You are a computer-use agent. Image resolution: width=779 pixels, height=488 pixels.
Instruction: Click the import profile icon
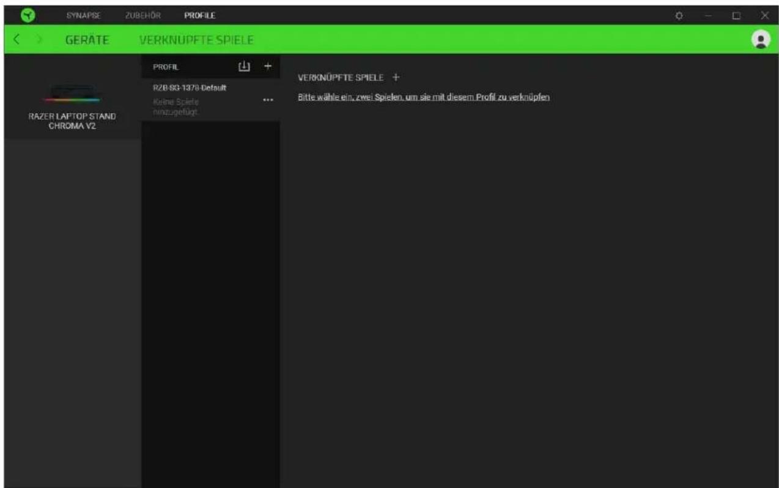(243, 65)
